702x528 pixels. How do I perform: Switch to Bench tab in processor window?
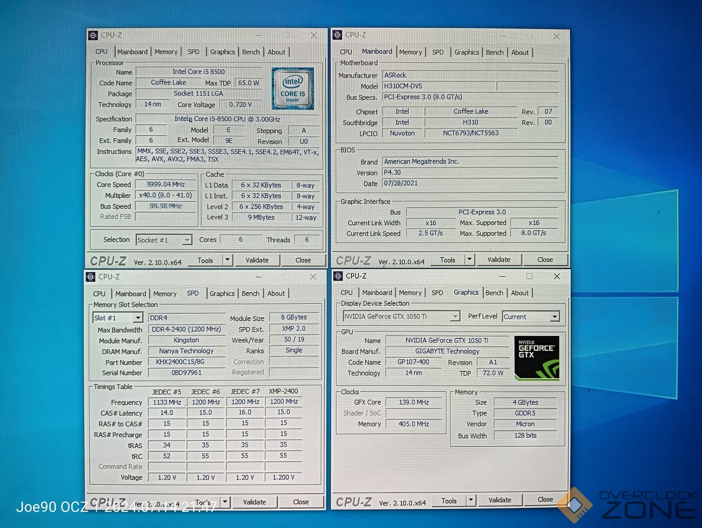(x=251, y=52)
